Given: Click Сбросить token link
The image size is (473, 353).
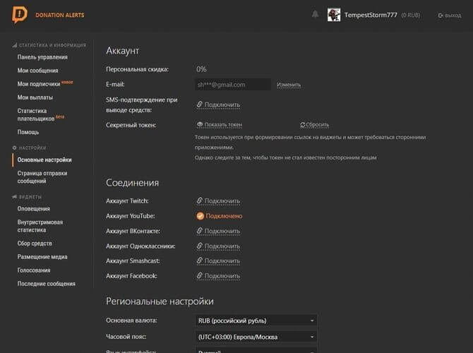Looking at the screenshot, I should [x=318, y=124].
